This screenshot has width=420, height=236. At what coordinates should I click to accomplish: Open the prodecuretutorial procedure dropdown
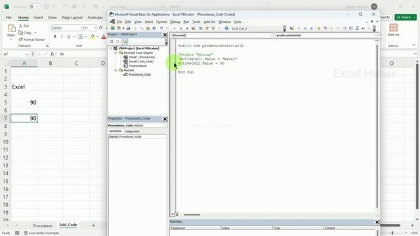pos(375,35)
